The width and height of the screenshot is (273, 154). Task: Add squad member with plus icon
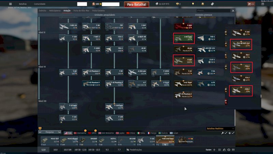(x=214, y=150)
